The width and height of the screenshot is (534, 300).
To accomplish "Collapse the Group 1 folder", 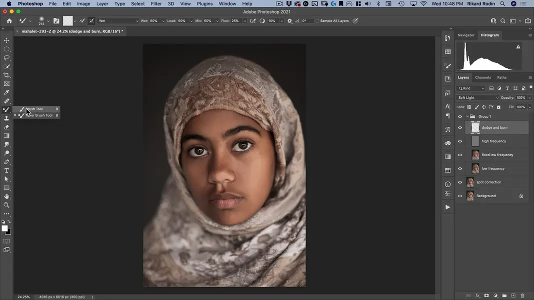I will [x=467, y=116].
